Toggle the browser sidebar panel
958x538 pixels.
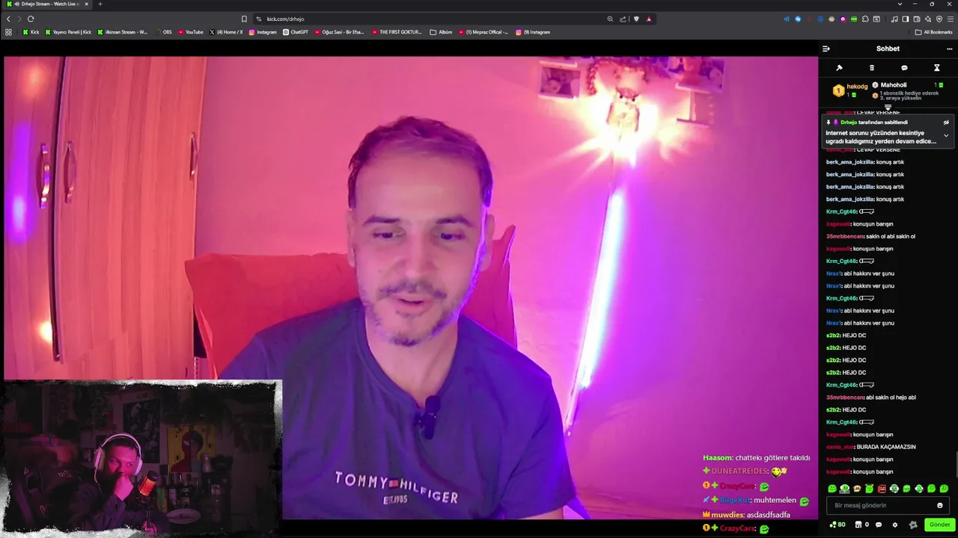(x=905, y=19)
